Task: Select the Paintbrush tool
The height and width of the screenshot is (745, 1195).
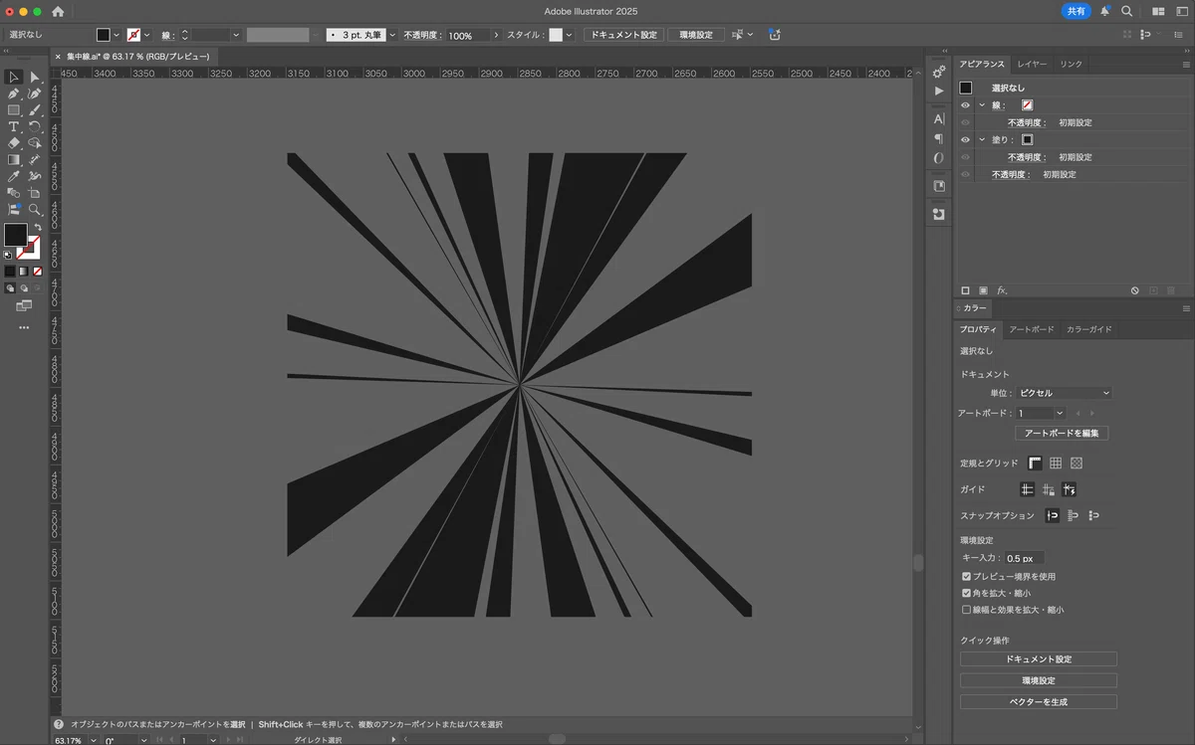Action: coord(35,110)
